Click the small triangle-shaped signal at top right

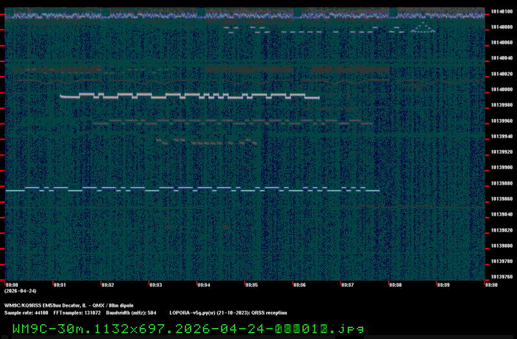pyautogui.click(x=424, y=27)
